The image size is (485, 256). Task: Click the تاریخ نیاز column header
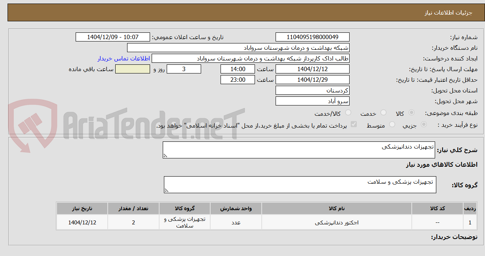(x=82, y=208)
